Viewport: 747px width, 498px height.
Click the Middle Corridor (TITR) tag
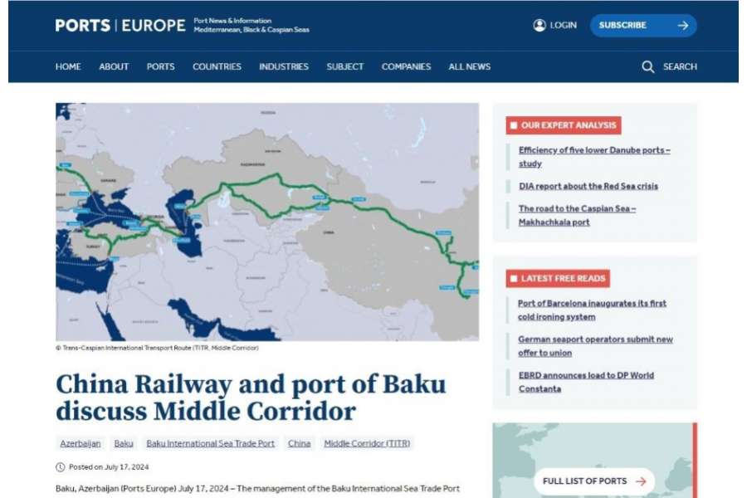pyautogui.click(x=367, y=444)
